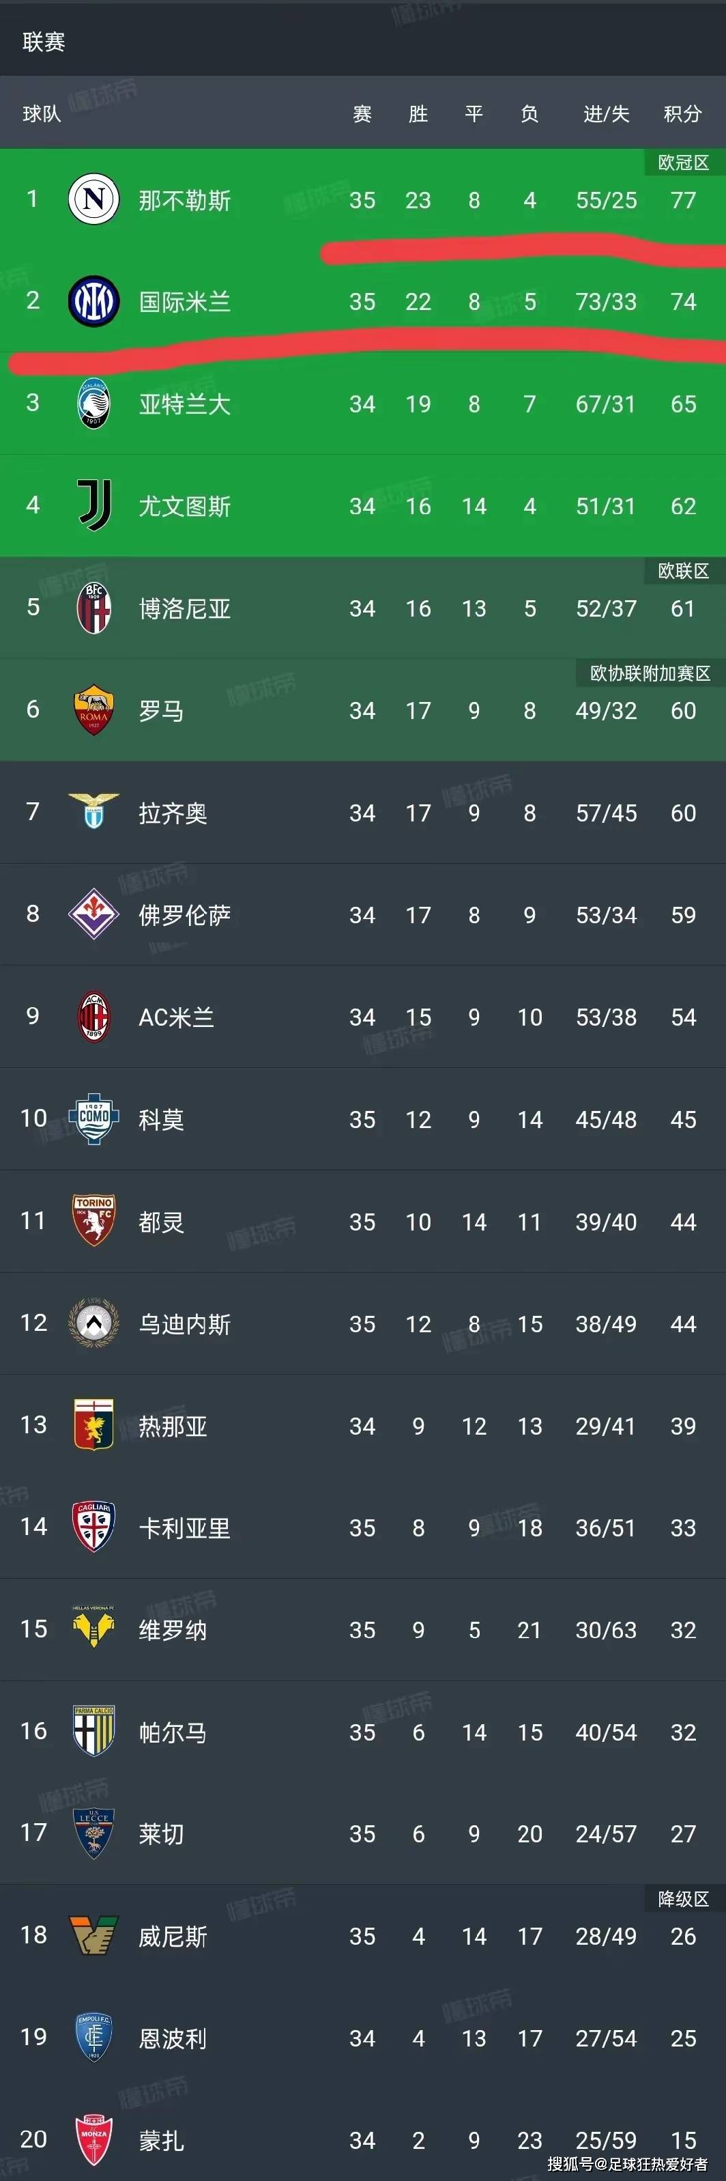Click the Fiorentina purple crest icon
The image size is (726, 2181).
click(94, 914)
